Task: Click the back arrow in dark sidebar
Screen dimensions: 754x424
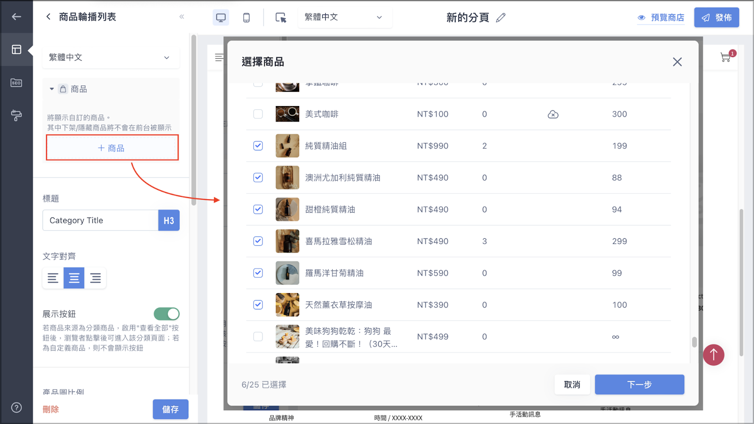Action: click(x=16, y=17)
